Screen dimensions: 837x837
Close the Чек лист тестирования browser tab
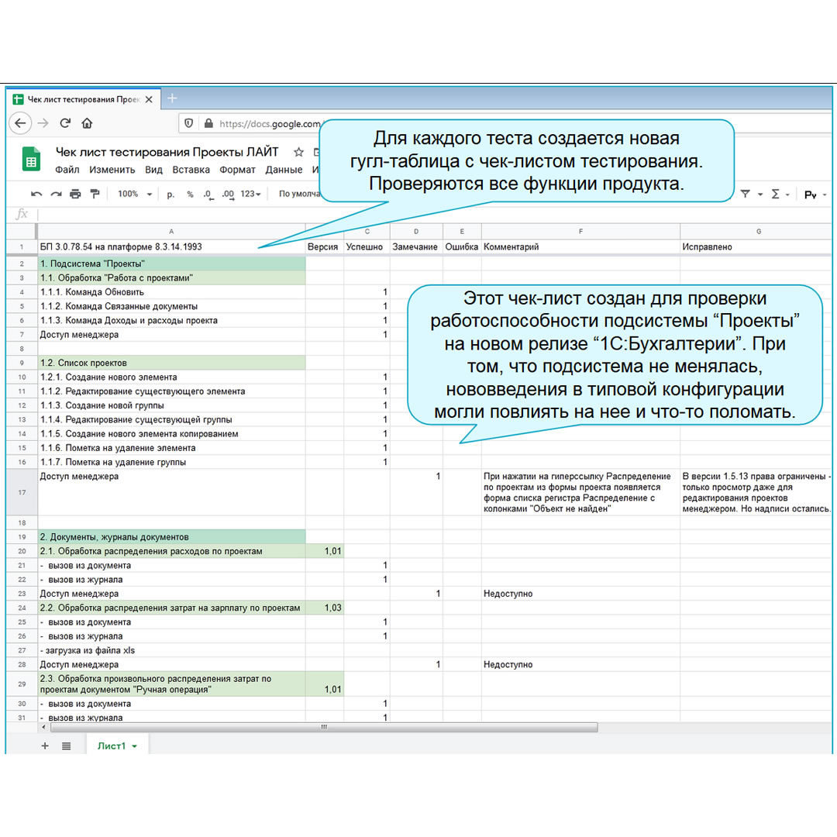[x=149, y=99]
